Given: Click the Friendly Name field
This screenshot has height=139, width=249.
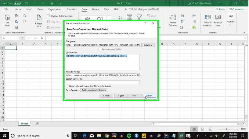Looking at the screenshot, I should pos(103,75).
